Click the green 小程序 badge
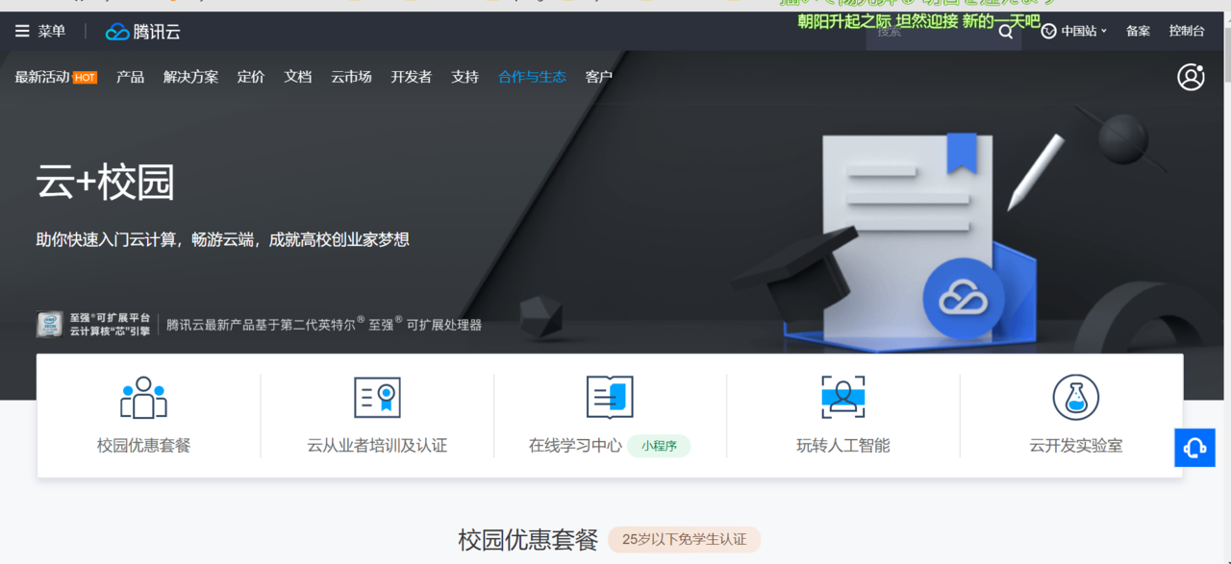 660,446
